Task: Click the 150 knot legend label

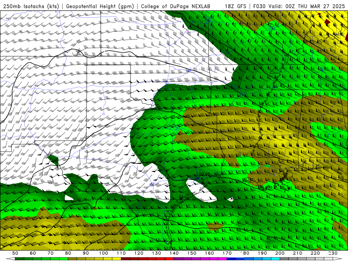Action: point(192,253)
